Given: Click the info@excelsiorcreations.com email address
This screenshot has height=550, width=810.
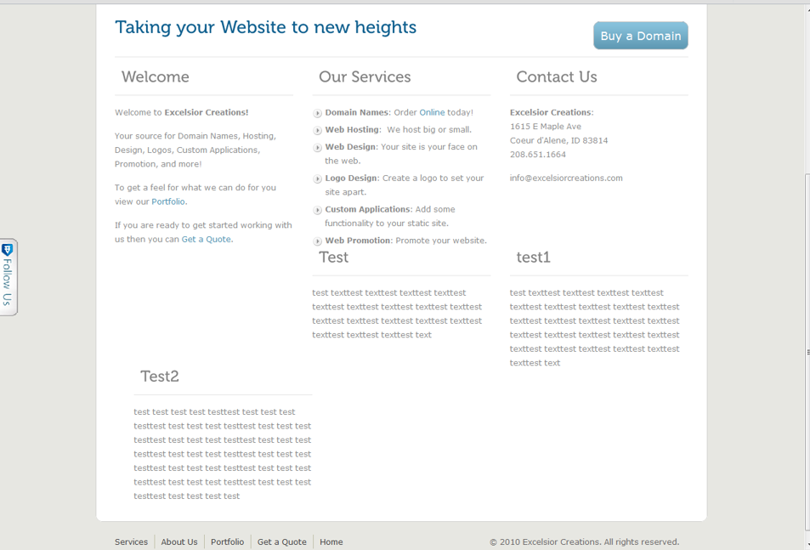Looking at the screenshot, I should pyautogui.click(x=566, y=179).
